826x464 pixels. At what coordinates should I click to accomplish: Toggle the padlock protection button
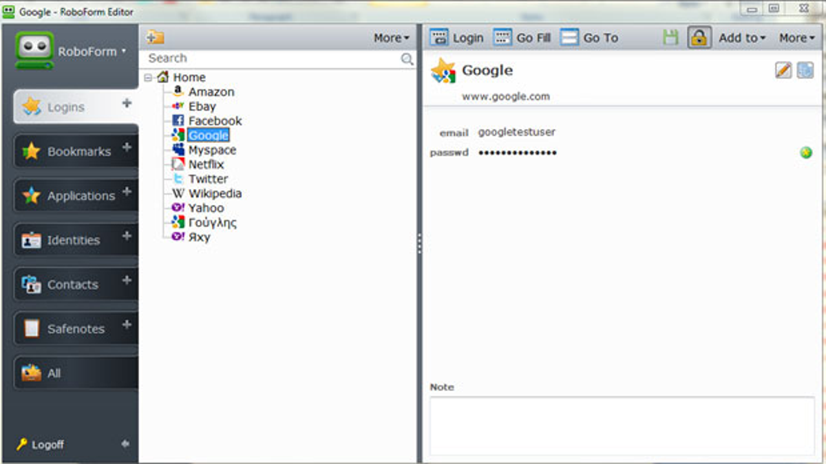[699, 38]
